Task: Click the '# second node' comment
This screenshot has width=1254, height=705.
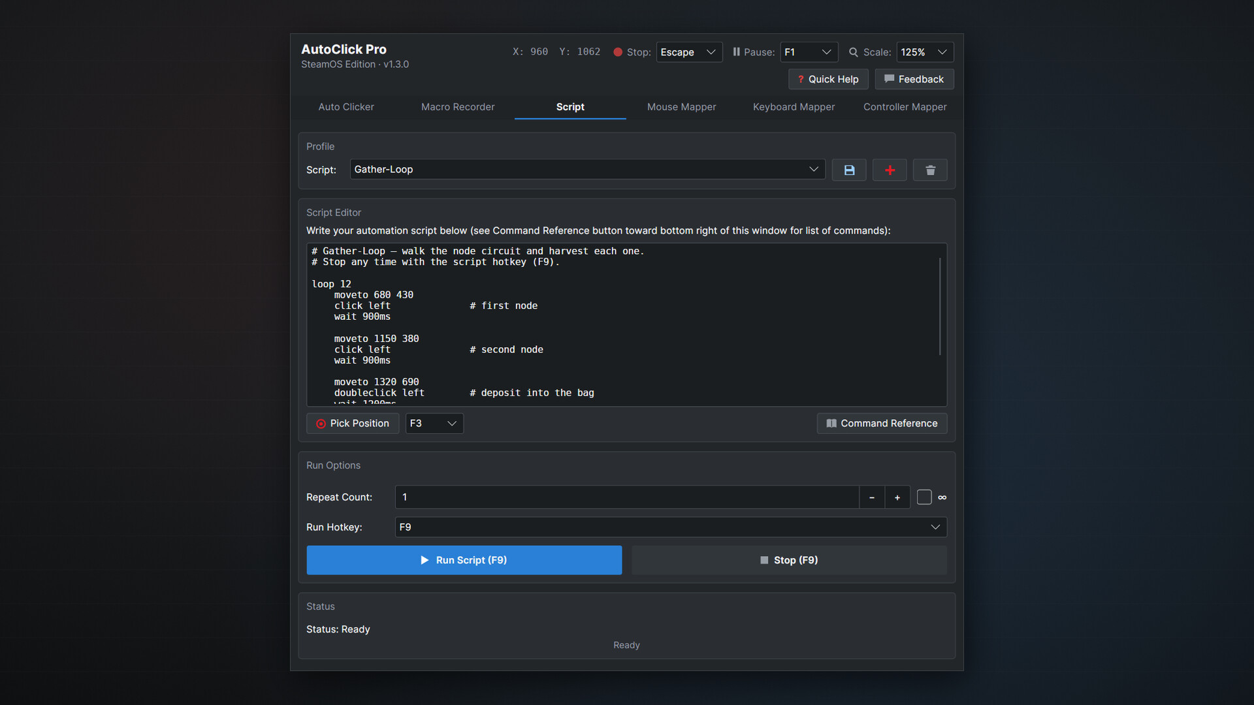Action: tap(506, 349)
